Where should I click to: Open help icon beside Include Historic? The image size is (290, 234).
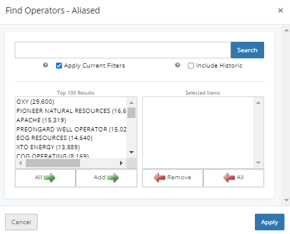(177, 65)
